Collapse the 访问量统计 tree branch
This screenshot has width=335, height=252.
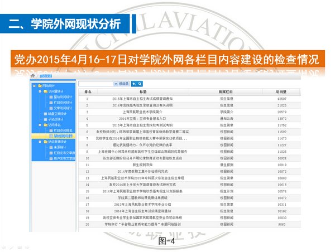(x=40, y=91)
